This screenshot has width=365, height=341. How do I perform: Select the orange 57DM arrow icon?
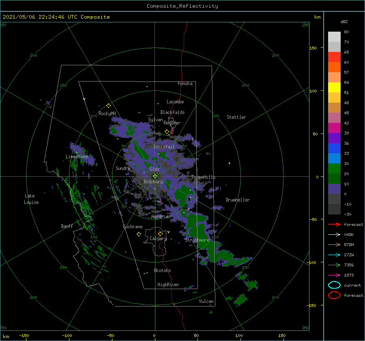(x=334, y=244)
